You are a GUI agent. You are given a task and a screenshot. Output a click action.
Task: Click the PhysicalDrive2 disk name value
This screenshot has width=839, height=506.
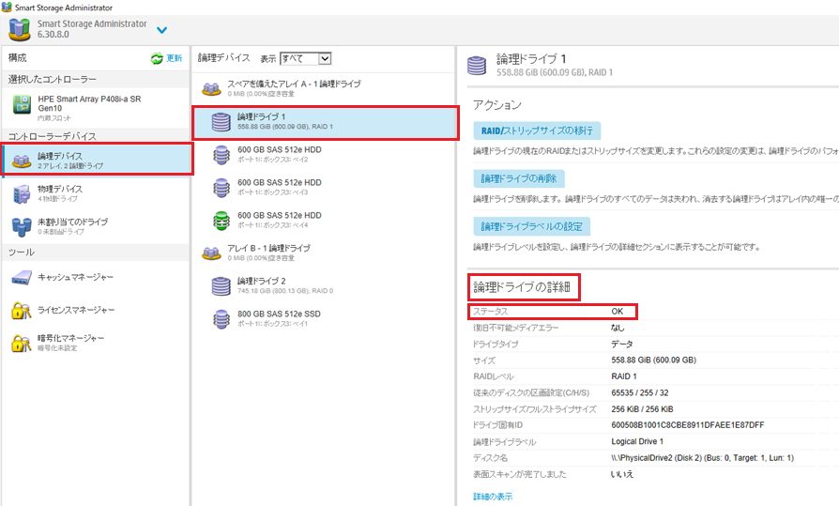click(x=703, y=458)
